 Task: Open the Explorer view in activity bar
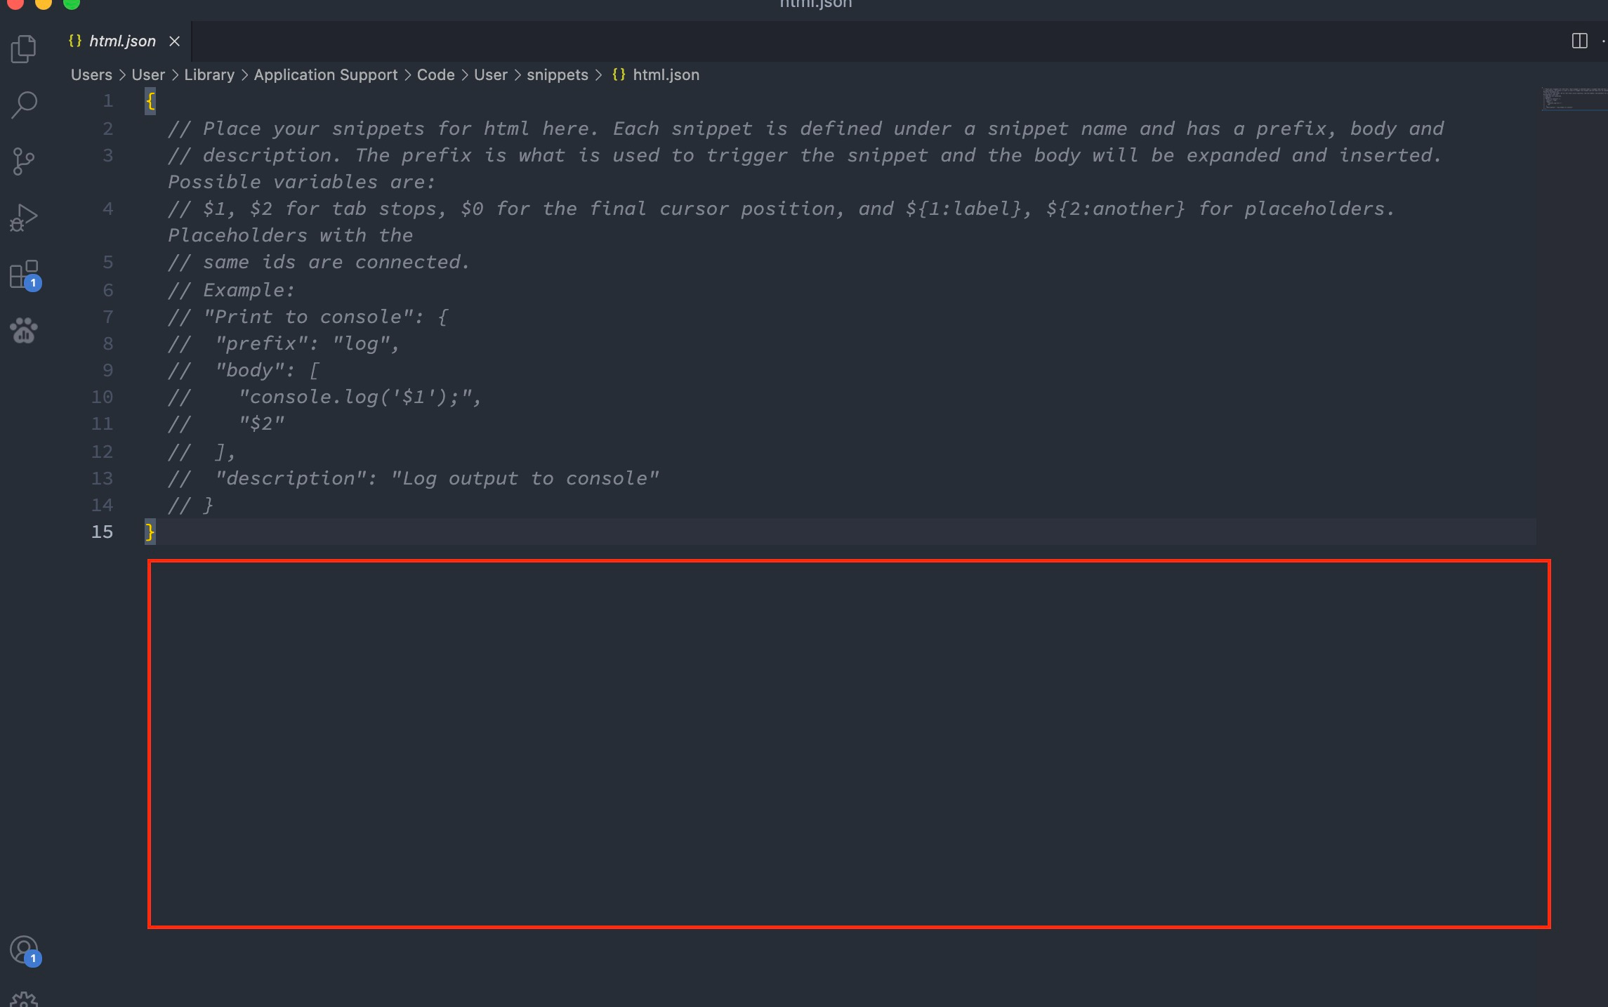click(x=24, y=49)
